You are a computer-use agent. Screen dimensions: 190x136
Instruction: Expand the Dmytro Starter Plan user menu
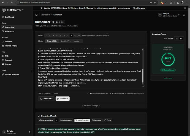point(16,132)
